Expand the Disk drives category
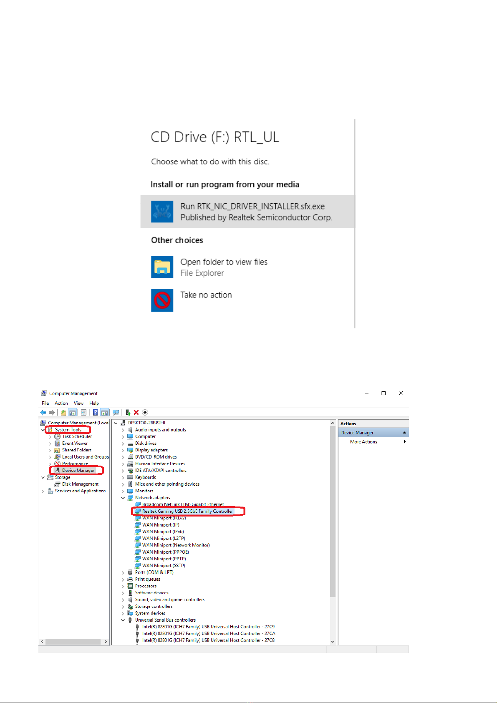497x703 pixels. coord(123,443)
